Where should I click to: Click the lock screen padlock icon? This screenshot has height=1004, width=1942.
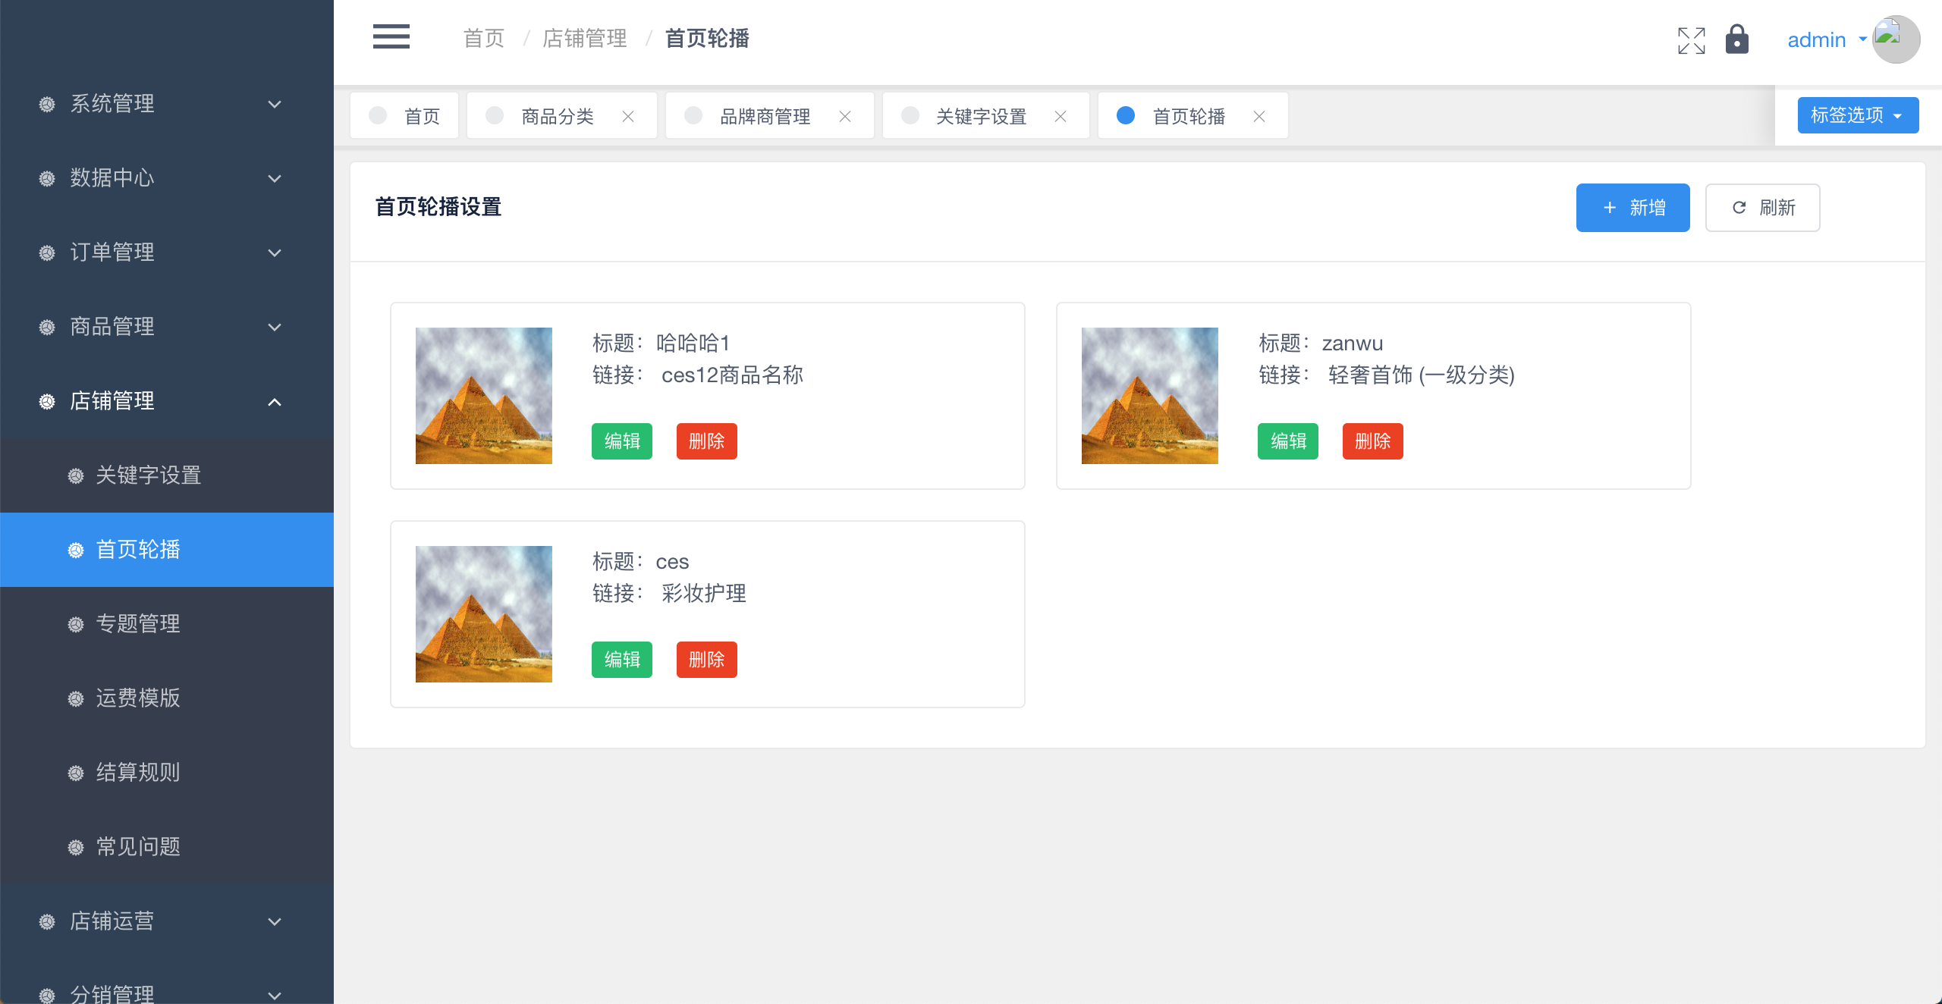(x=1736, y=39)
